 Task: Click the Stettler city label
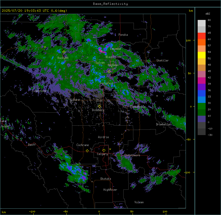click(x=163, y=61)
